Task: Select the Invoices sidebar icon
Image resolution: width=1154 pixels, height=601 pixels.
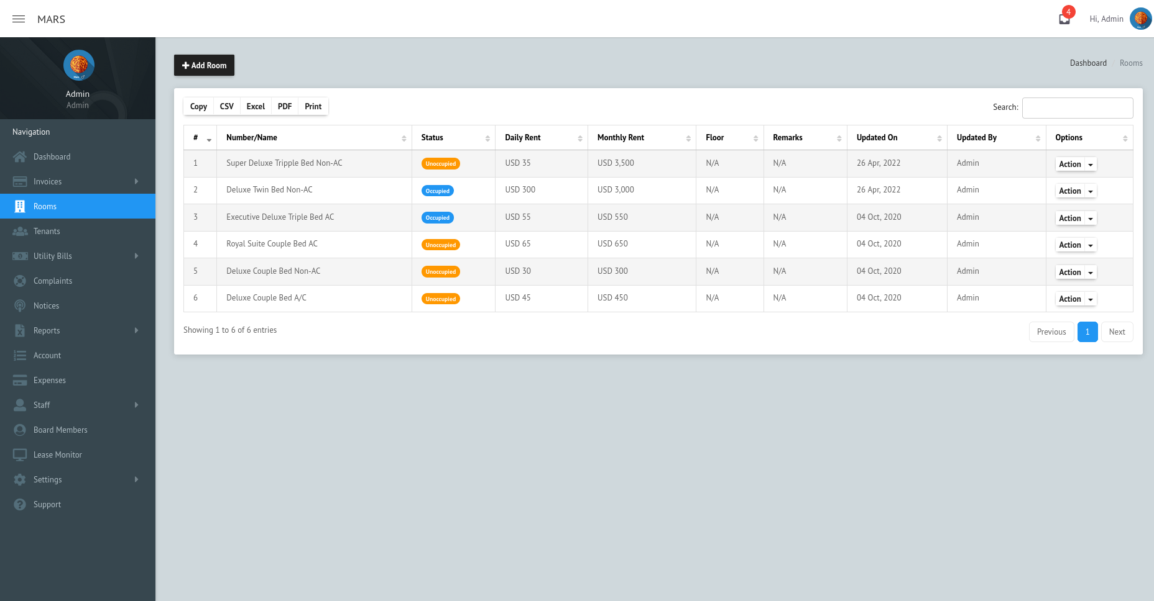Action: point(20,181)
